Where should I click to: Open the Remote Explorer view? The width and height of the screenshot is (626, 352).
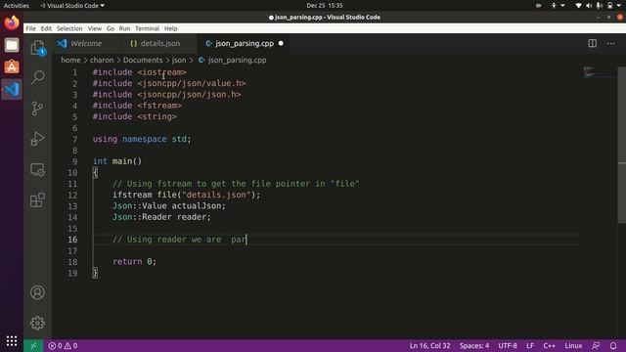coord(37,169)
